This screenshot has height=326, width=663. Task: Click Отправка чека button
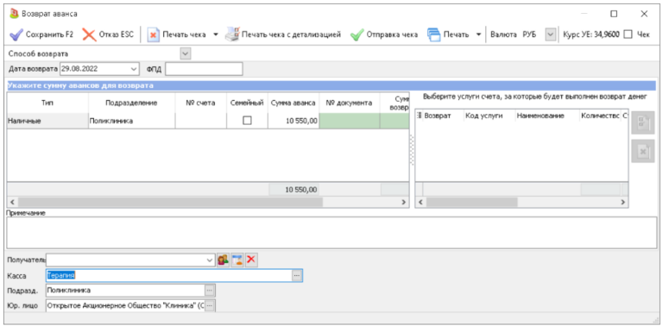coord(384,34)
